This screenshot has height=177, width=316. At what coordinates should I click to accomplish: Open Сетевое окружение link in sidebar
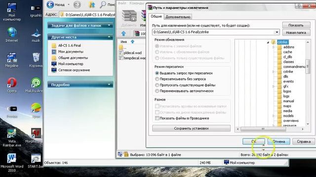[74, 70]
